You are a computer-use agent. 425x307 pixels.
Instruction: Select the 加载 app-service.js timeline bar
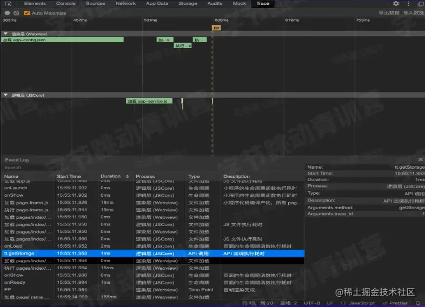click(x=149, y=101)
